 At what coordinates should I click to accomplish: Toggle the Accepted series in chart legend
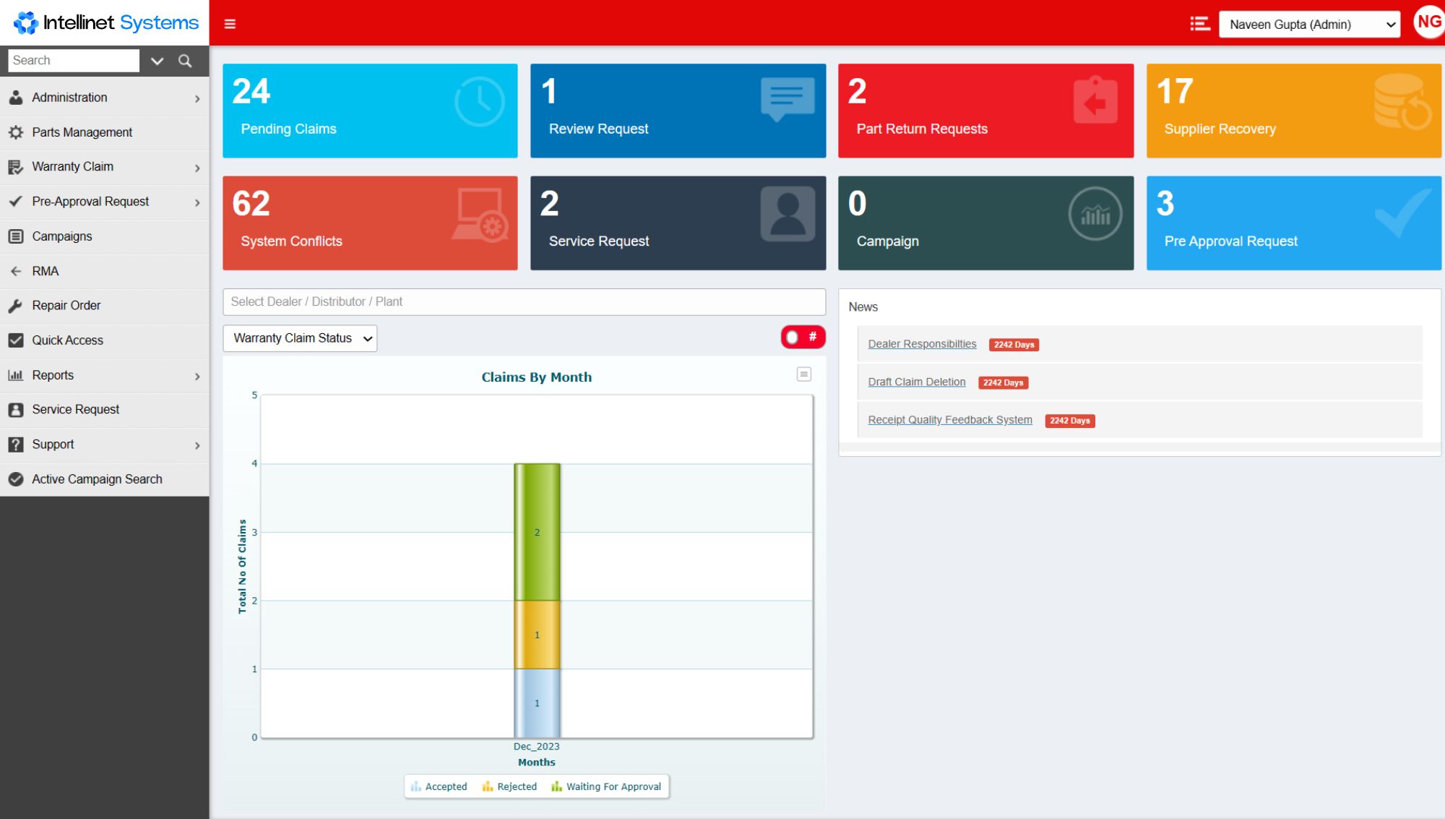coord(439,786)
